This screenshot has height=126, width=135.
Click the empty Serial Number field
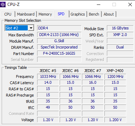coord(59,60)
